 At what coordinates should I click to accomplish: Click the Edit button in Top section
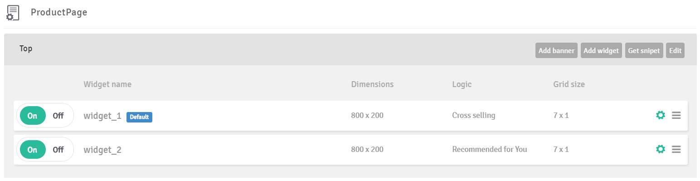point(675,50)
